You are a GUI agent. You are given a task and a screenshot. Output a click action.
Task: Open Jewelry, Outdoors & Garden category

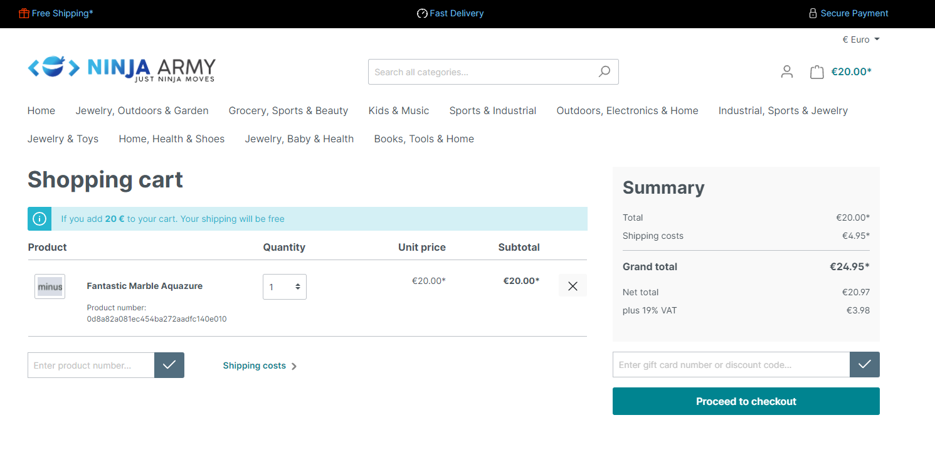142,110
